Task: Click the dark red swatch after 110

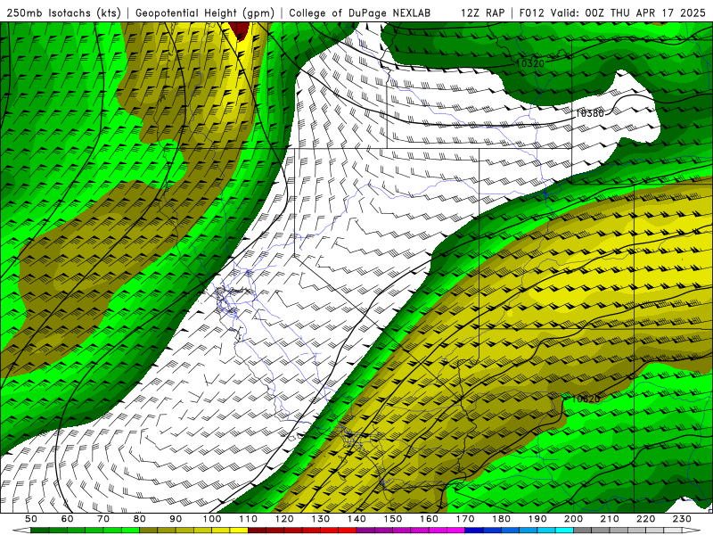Action: pyautogui.click(x=257, y=531)
